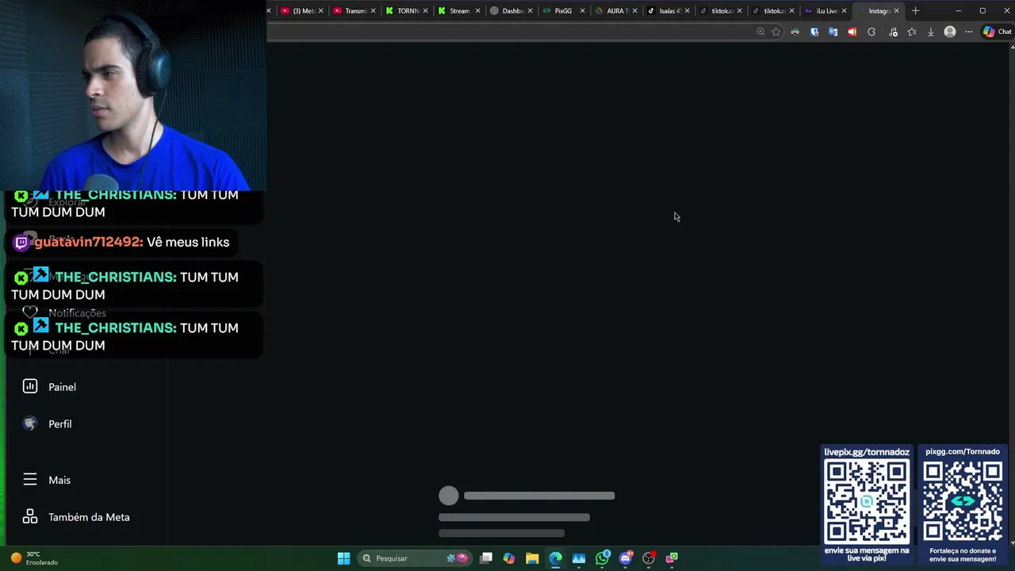Close the Dashbo tab
This screenshot has width=1015, height=571.
[530, 10]
